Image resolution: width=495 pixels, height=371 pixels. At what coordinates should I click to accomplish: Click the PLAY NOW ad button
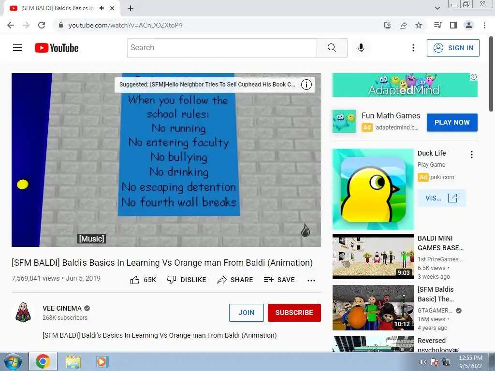coord(452,122)
